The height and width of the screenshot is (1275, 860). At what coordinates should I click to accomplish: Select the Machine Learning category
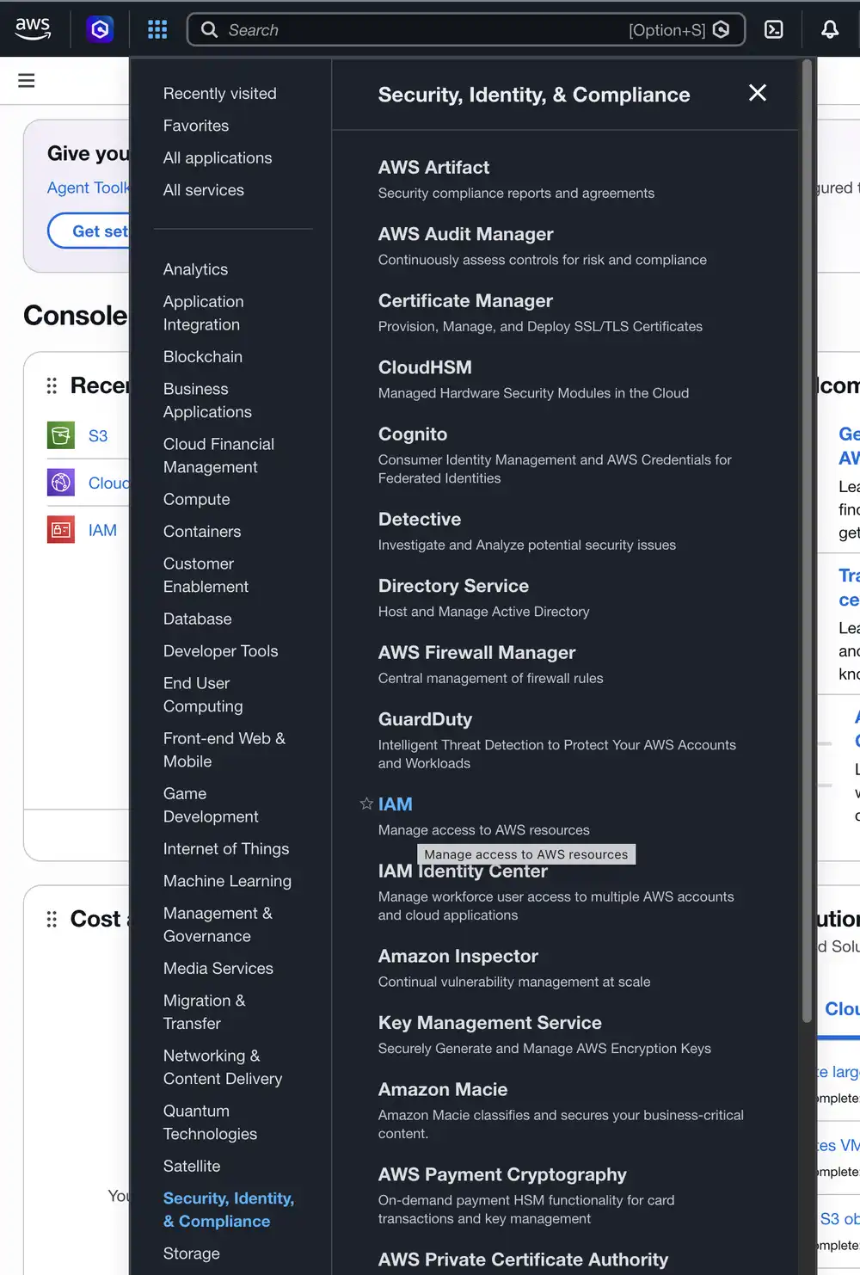(x=227, y=881)
